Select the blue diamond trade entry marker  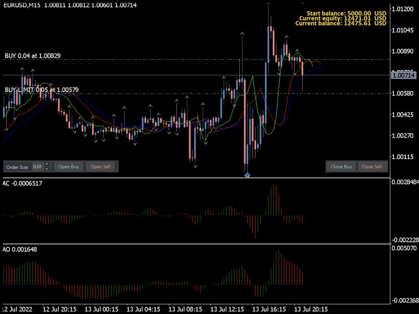pos(247,175)
